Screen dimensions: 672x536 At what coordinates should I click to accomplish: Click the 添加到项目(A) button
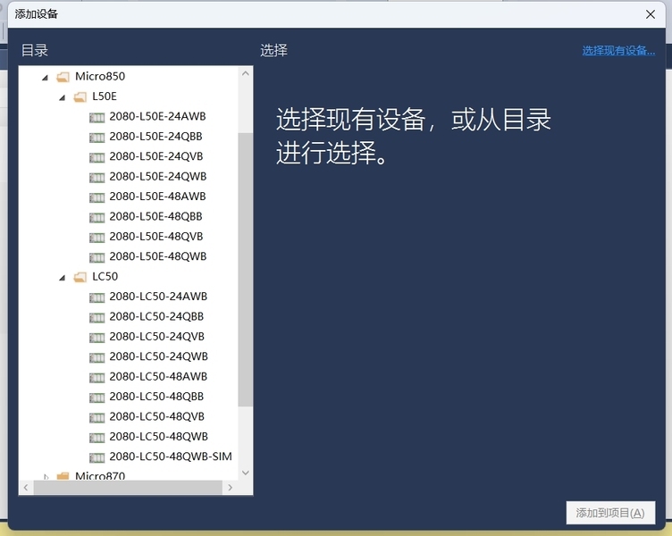pos(610,513)
